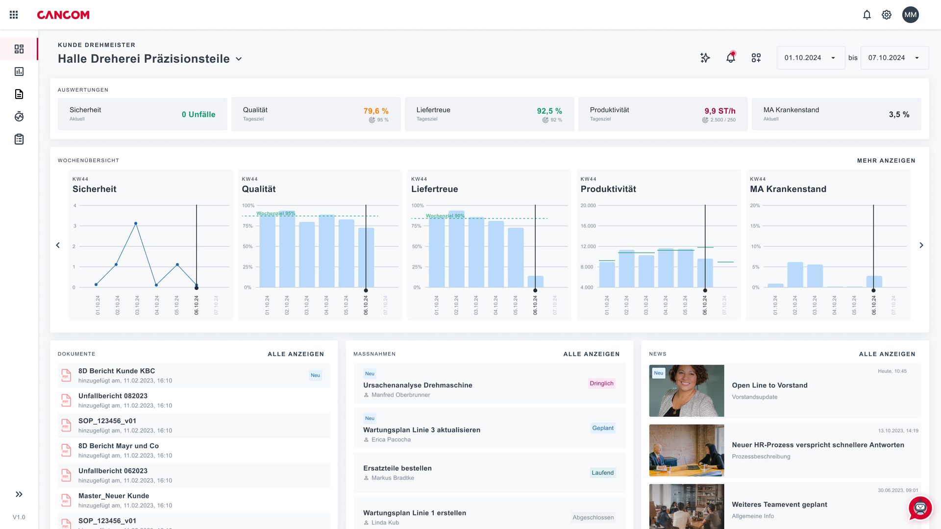Open the end date 07.10.2024 dropdown

click(894, 58)
